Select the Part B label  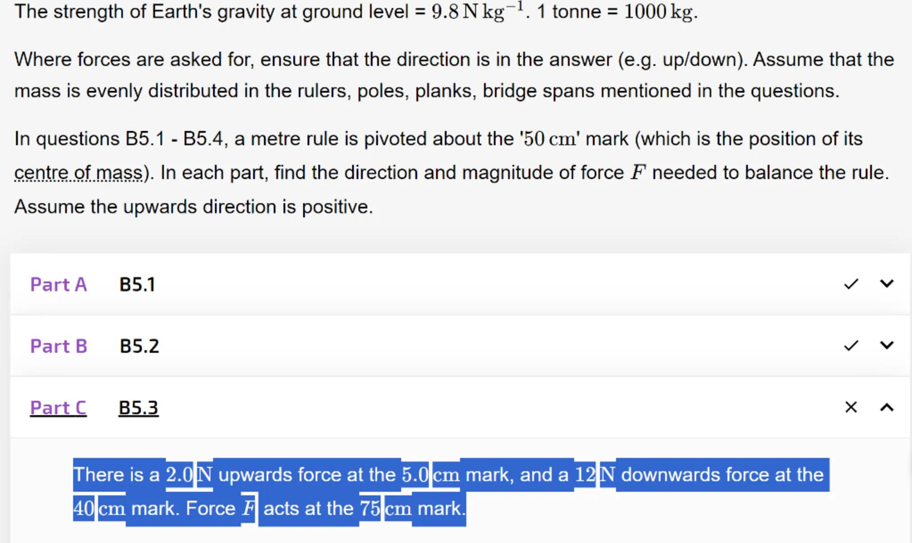58,346
